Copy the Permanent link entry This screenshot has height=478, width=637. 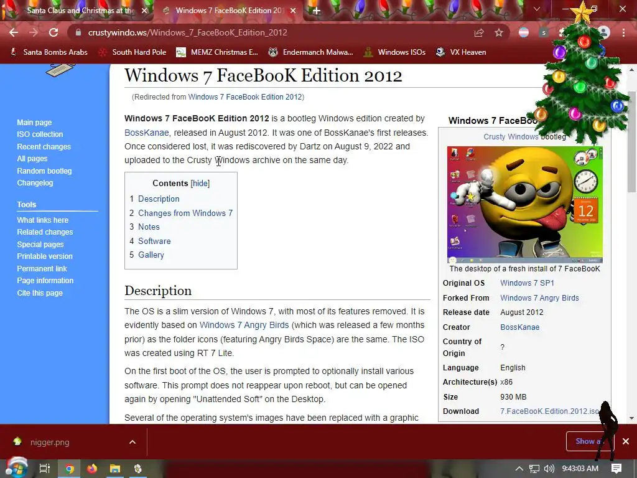(42, 269)
